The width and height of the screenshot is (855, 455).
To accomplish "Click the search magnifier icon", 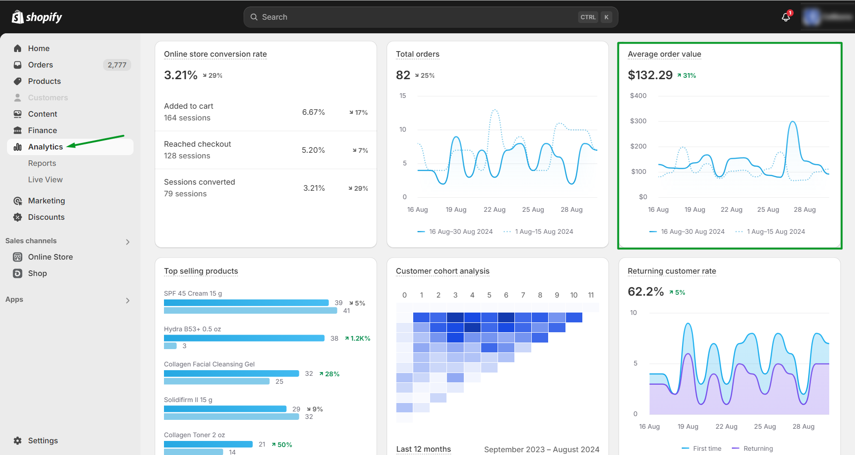I will 254,17.
